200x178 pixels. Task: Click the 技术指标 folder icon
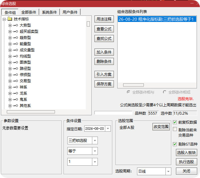10,19
